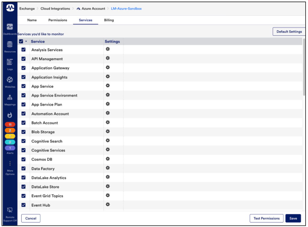This screenshot has width=308, height=227.
Task: Select the Data Factory service name
Action: 43,168
